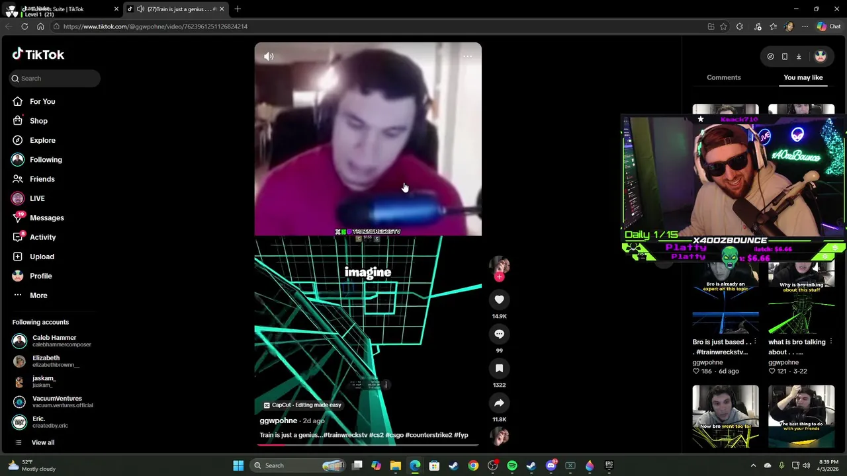Open the download desktop app icon
The width and height of the screenshot is (847, 476).
(799, 56)
